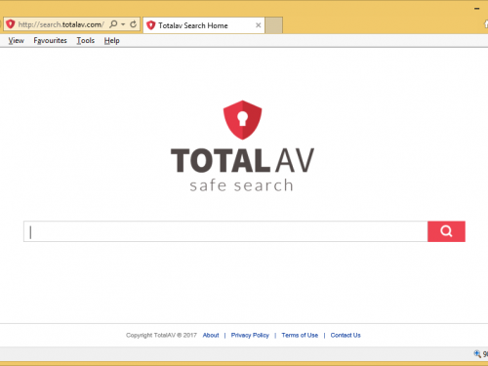The image size is (488, 366).
Task: Click the http://search.totalav.com/ address text
Action: click(x=61, y=24)
